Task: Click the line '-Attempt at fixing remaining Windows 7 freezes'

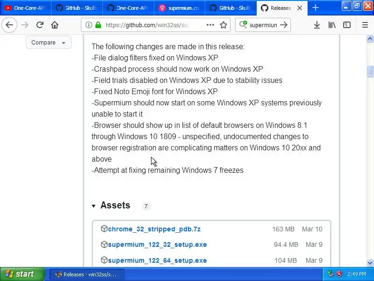Action: click(167, 170)
